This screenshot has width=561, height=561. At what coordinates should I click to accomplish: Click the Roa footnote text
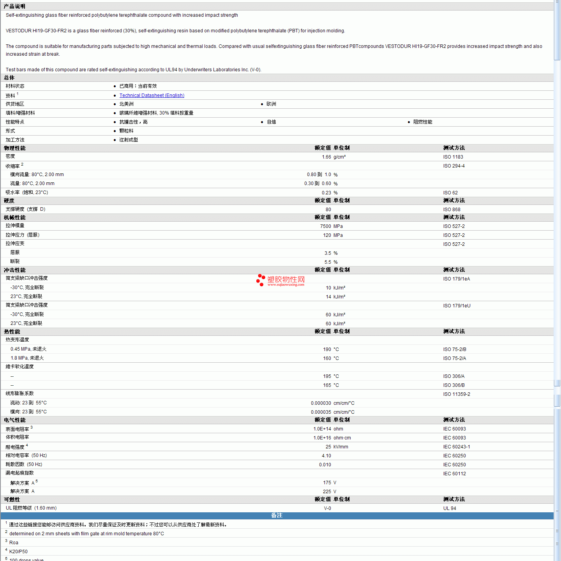(14, 543)
